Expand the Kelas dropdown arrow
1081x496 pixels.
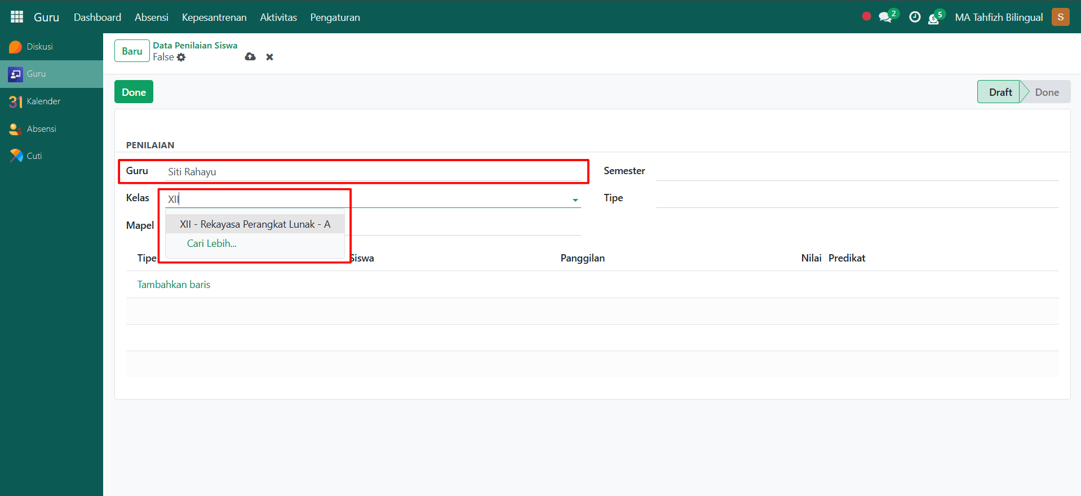tap(575, 200)
